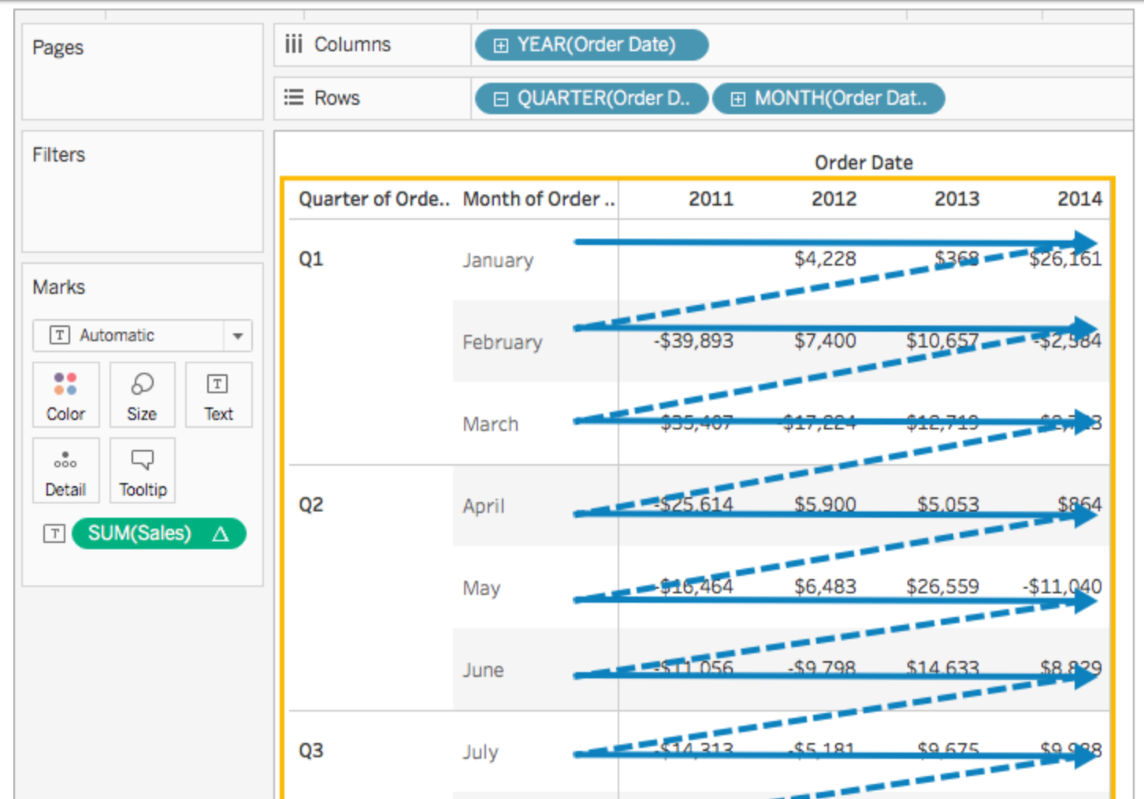Screen dimensions: 1144x799
Task: Select the June row label
Action: tap(483, 670)
